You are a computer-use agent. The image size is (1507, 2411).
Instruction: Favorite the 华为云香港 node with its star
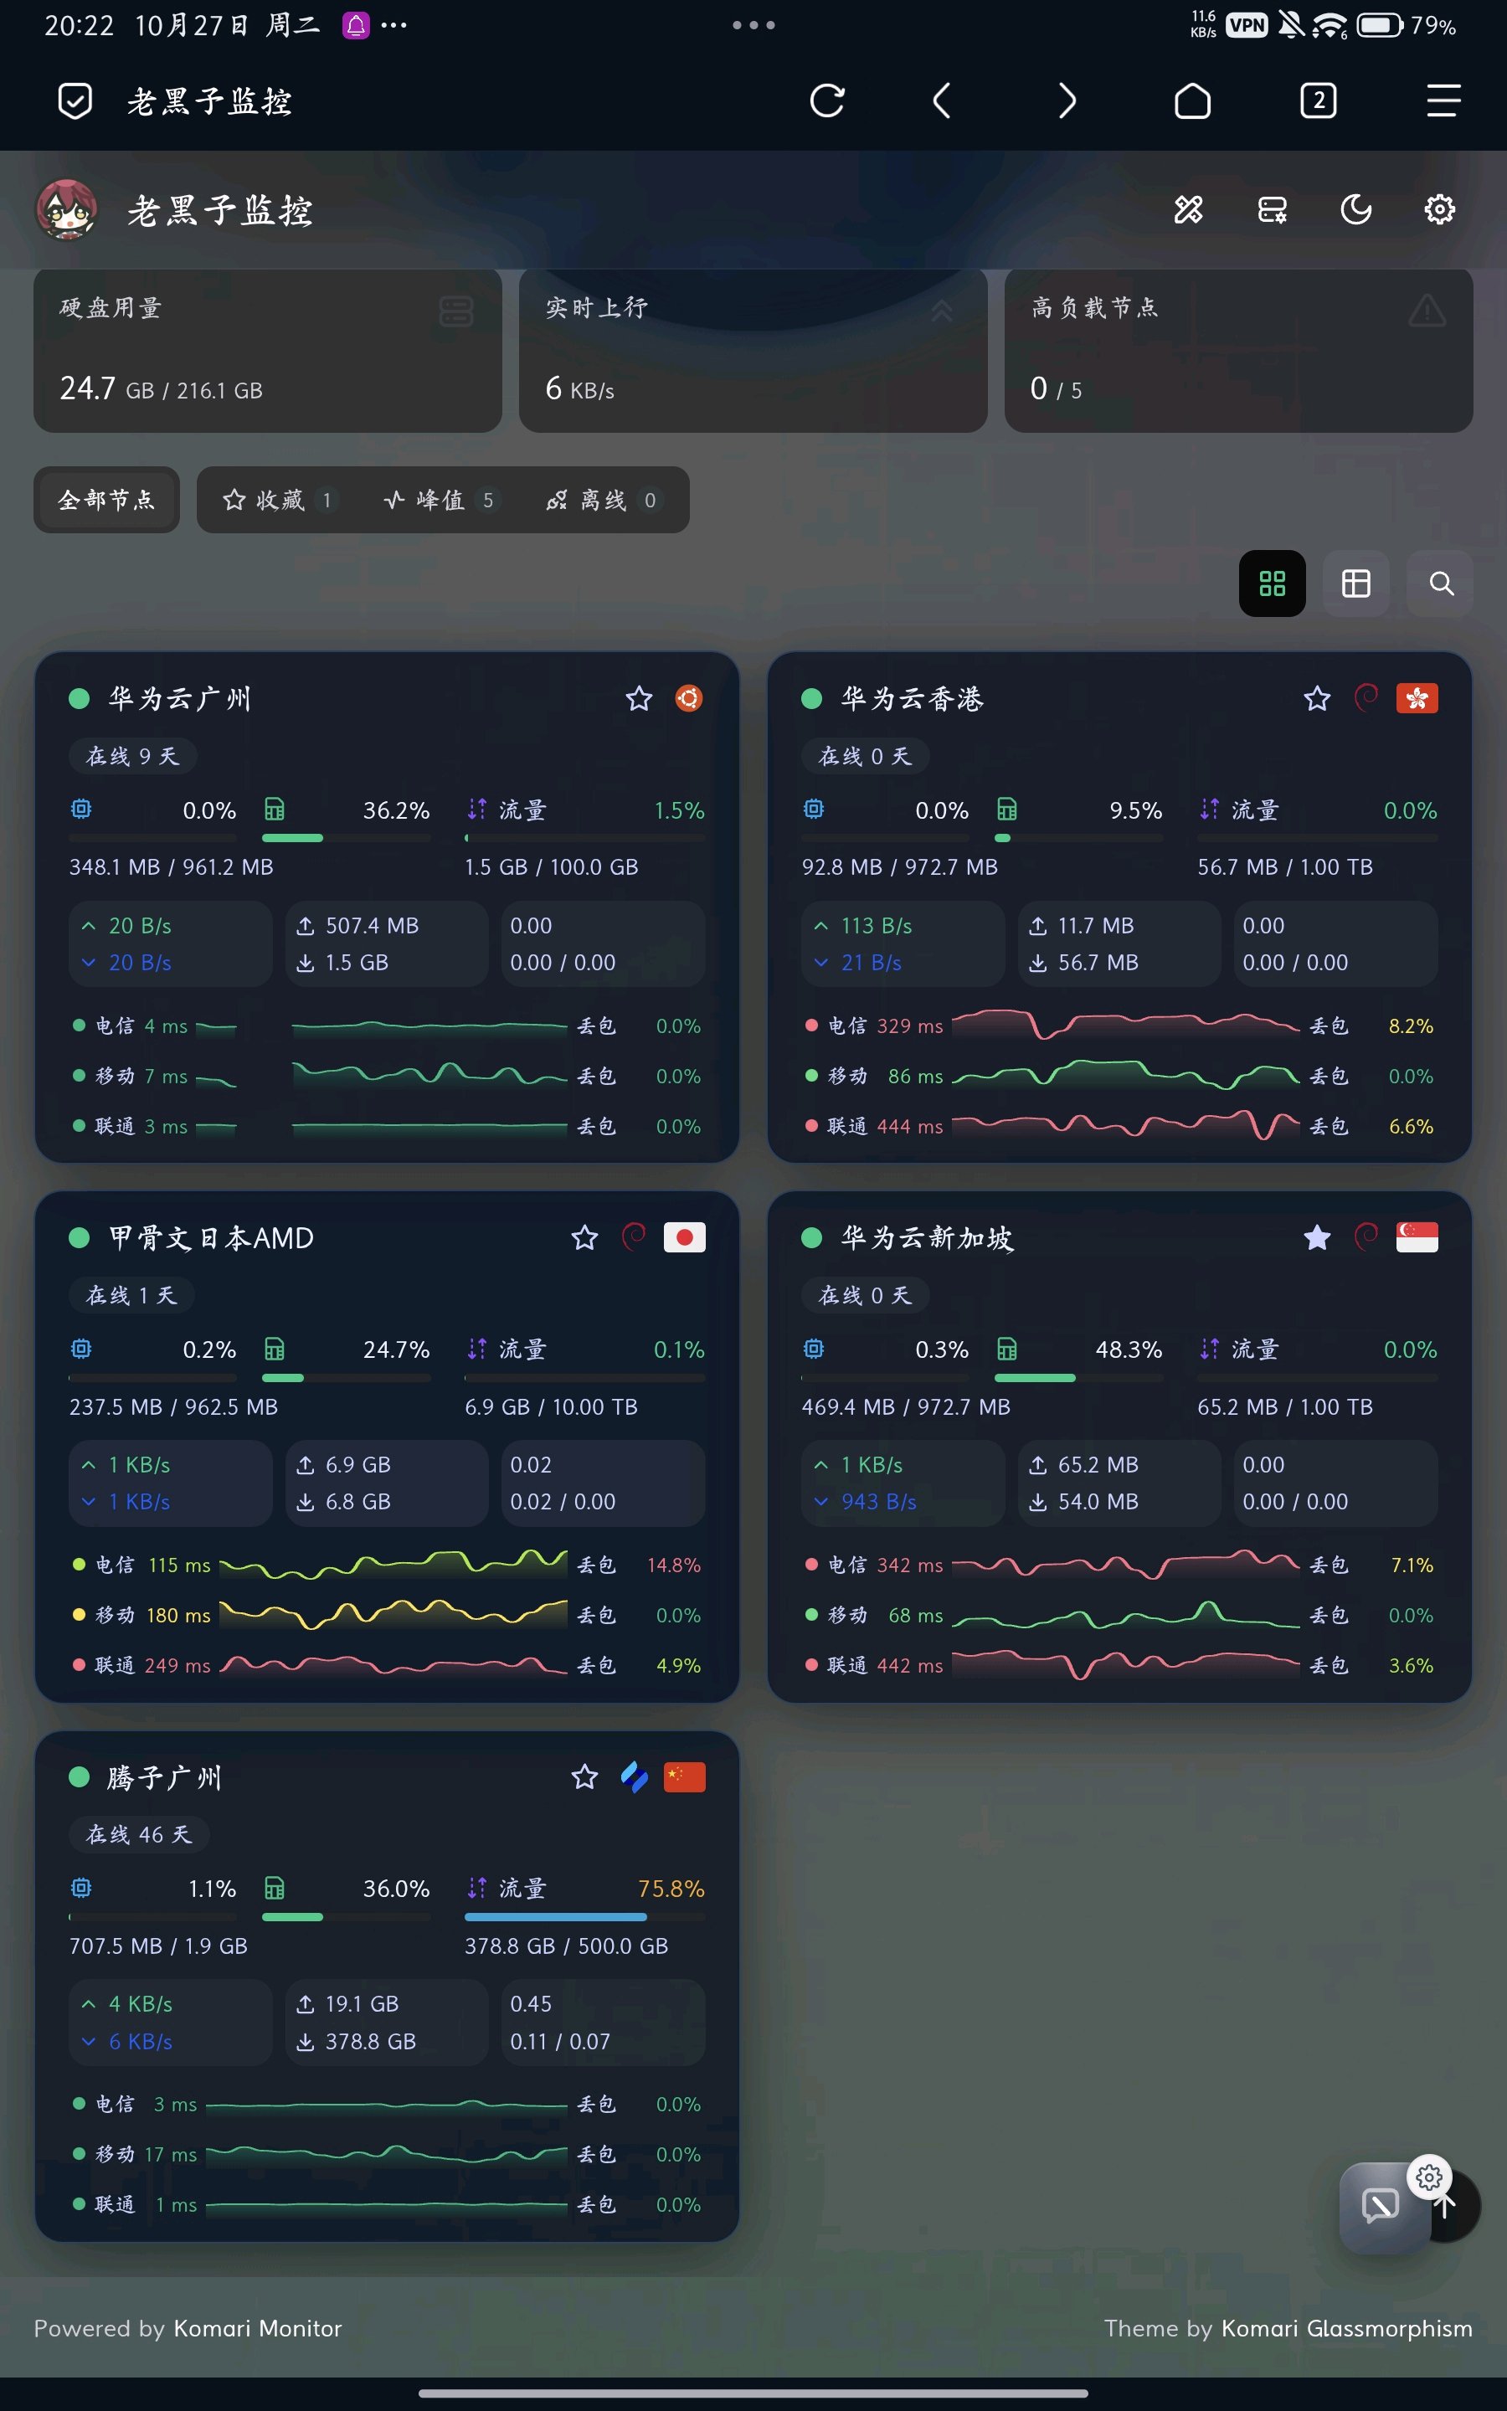pyautogui.click(x=1317, y=698)
